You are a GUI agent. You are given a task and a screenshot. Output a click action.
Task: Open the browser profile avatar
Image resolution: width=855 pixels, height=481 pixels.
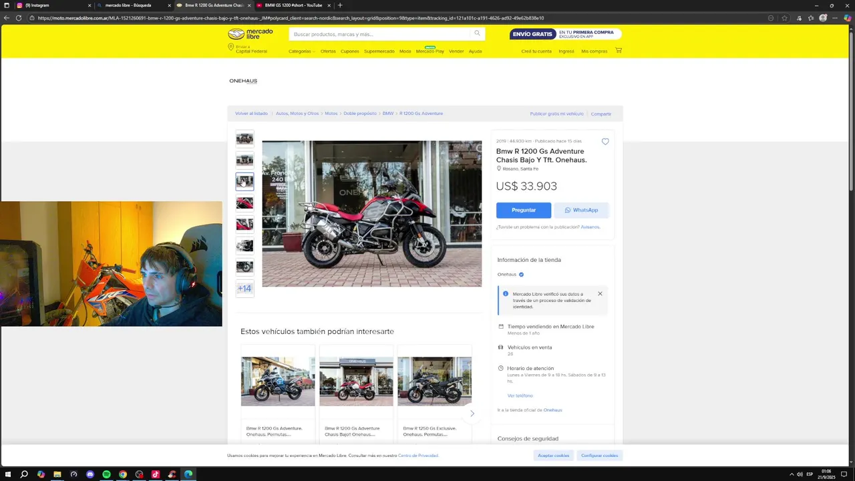click(823, 18)
